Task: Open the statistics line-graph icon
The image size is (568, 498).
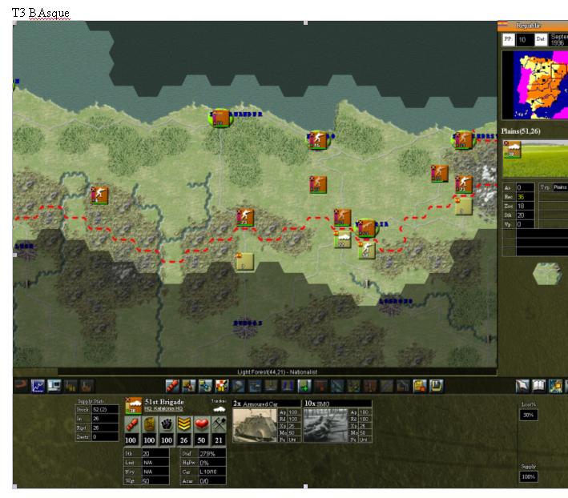Action: pos(38,386)
